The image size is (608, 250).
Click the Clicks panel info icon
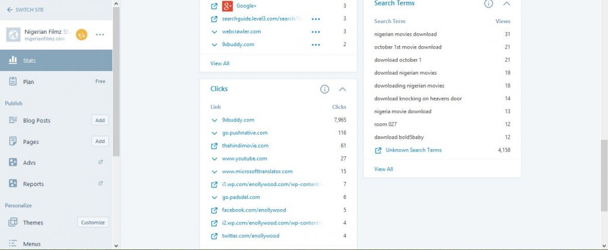tap(325, 89)
